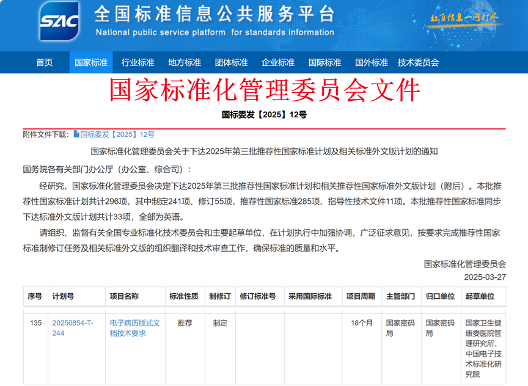Navigate to 国际标准 page
528x386 pixels.
[325, 62]
